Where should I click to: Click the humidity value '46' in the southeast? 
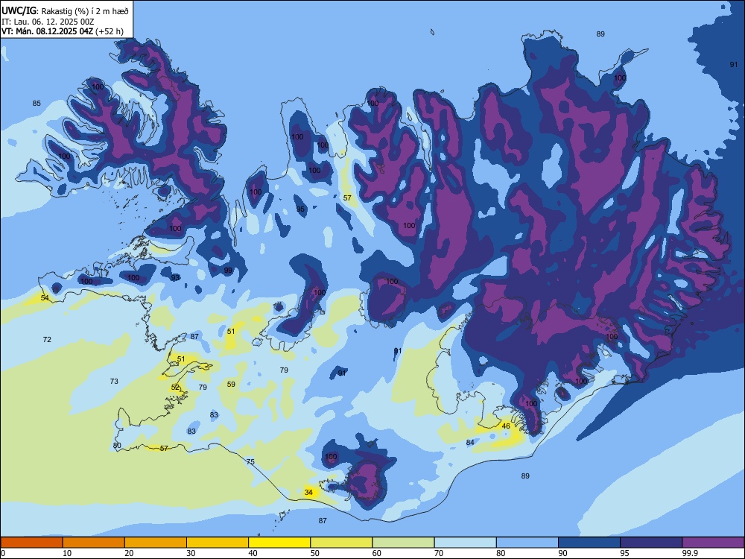(506, 426)
